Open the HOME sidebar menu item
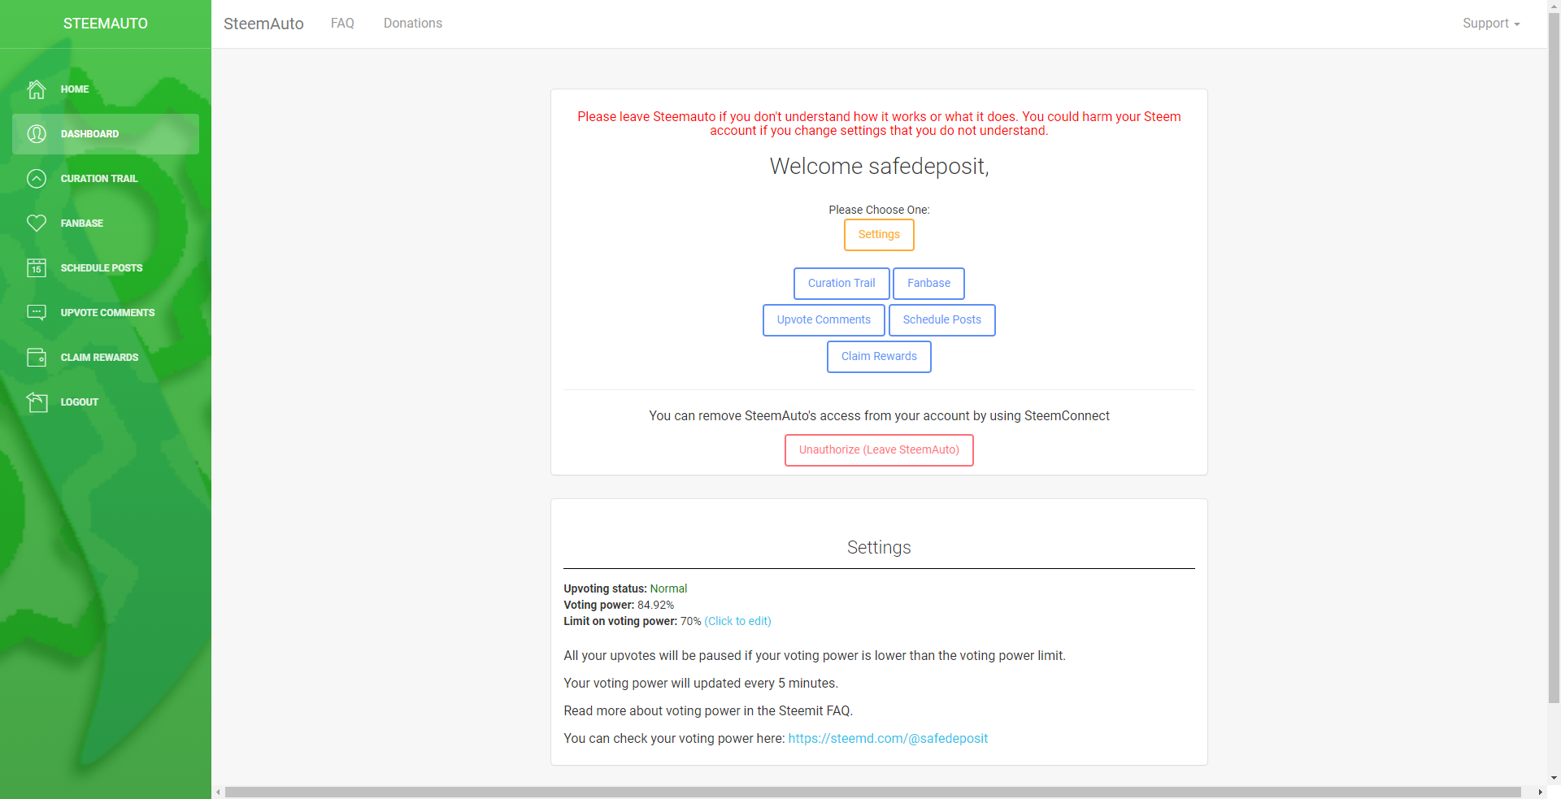1561x799 pixels. click(x=106, y=89)
